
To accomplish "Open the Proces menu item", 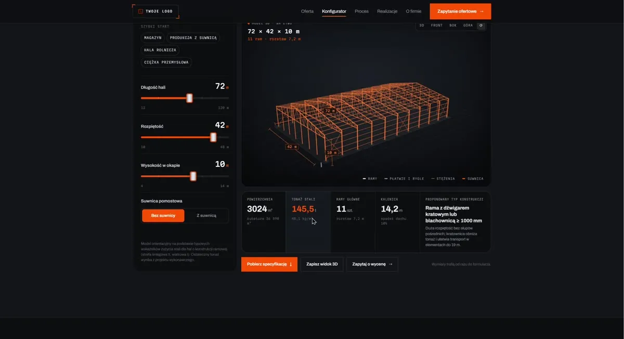I will tap(361, 11).
